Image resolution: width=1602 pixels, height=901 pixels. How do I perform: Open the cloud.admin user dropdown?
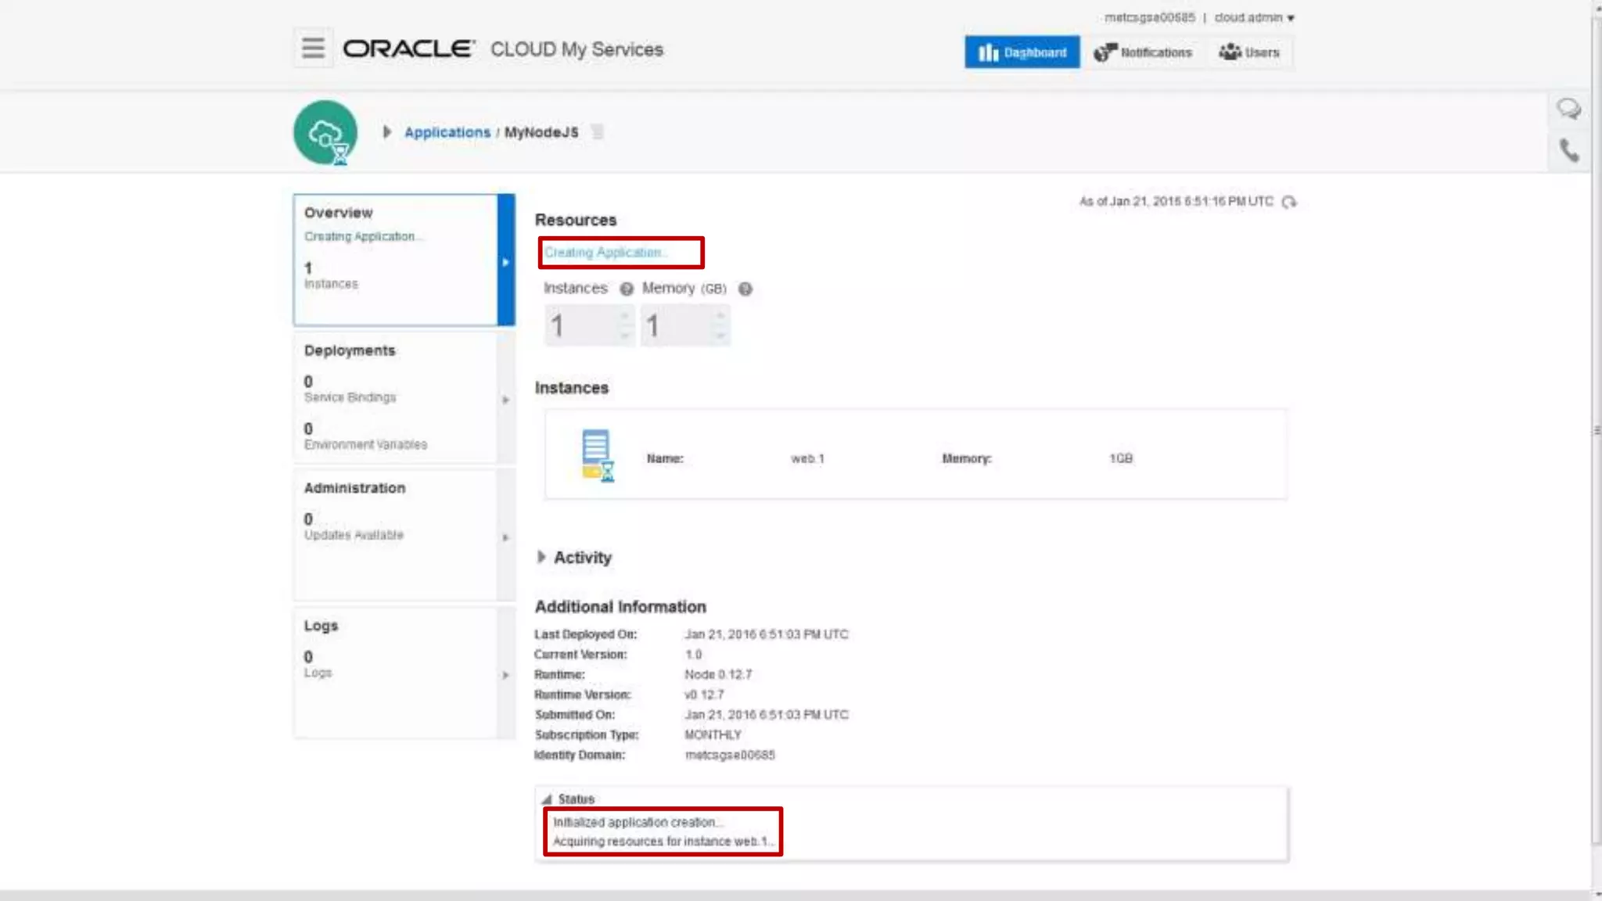[1254, 17]
